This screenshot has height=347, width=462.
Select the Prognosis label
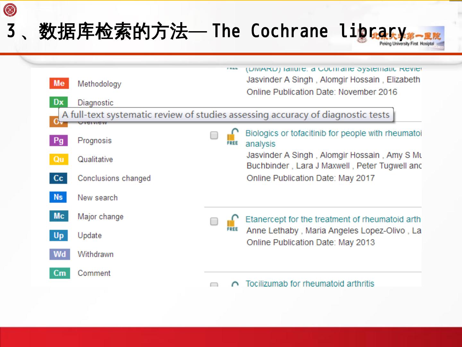(x=95, y=140)
